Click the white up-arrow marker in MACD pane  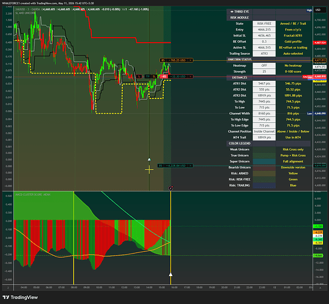[x=171, y=274]
